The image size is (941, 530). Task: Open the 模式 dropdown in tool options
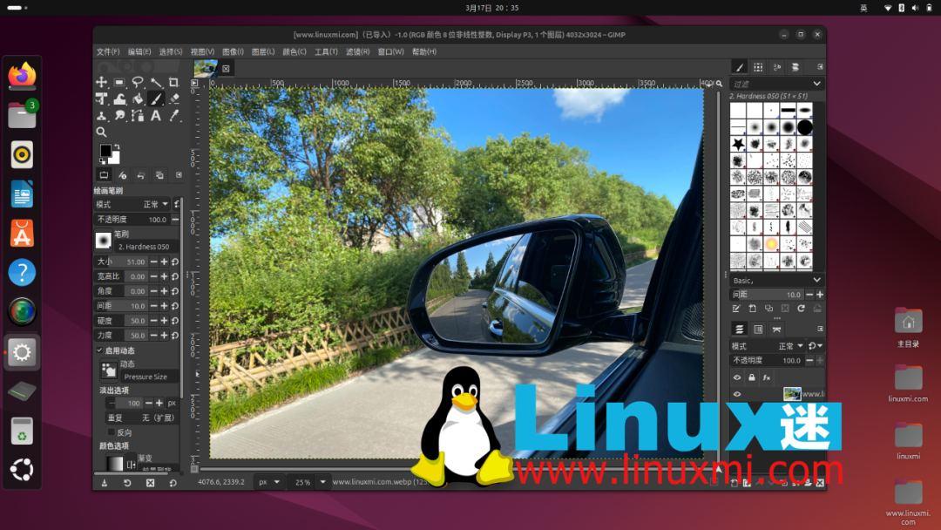coord(132,205)
